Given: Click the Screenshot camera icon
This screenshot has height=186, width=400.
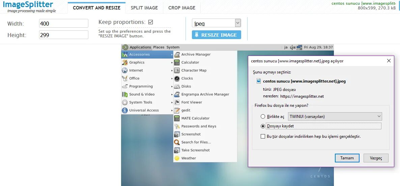Looking at the screenshot, I should (177, 134).
